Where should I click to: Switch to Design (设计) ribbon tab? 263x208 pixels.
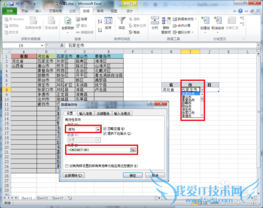pyautogui.click(x=129, y=11)
